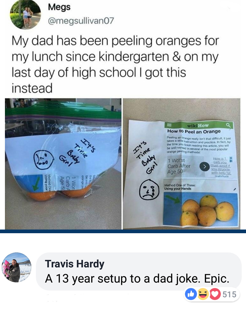Click the red heart reaction icon
This screenshot has height=325, width=246.
tap(215, 294)
